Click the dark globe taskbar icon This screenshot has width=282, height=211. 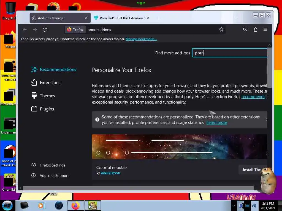[x=59, y=206]
